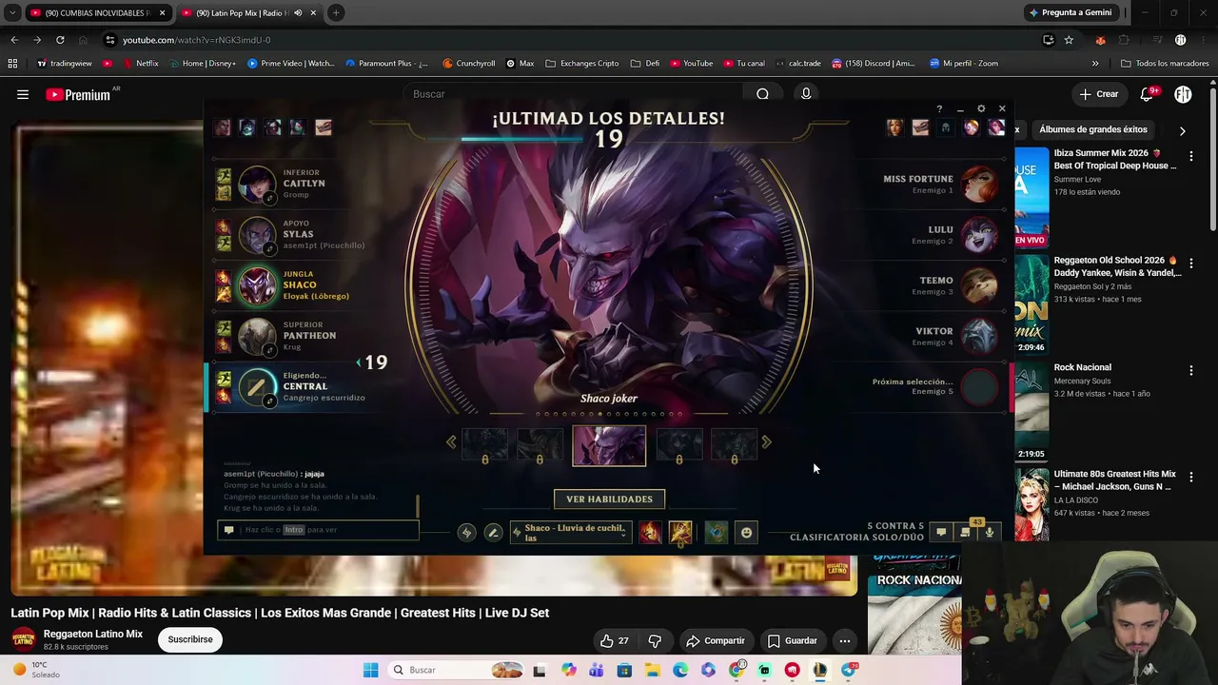1218x685 pixels.
Task: Open more actions menu beside Guardar
Action: pyautogui.click(x=845, y=640)
